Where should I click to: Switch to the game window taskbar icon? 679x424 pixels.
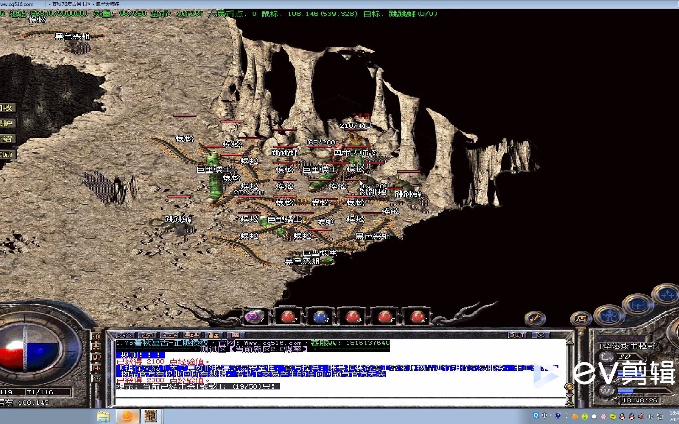(150, 416)
